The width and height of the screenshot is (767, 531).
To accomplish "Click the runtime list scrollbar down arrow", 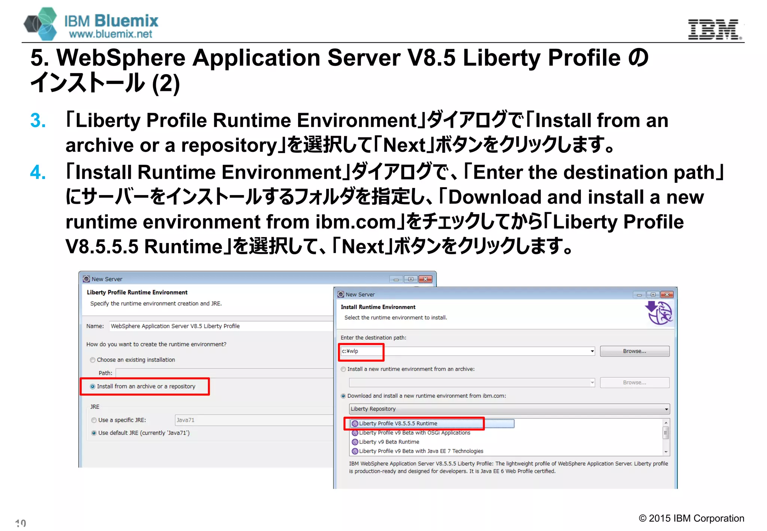I will [666, 452].
